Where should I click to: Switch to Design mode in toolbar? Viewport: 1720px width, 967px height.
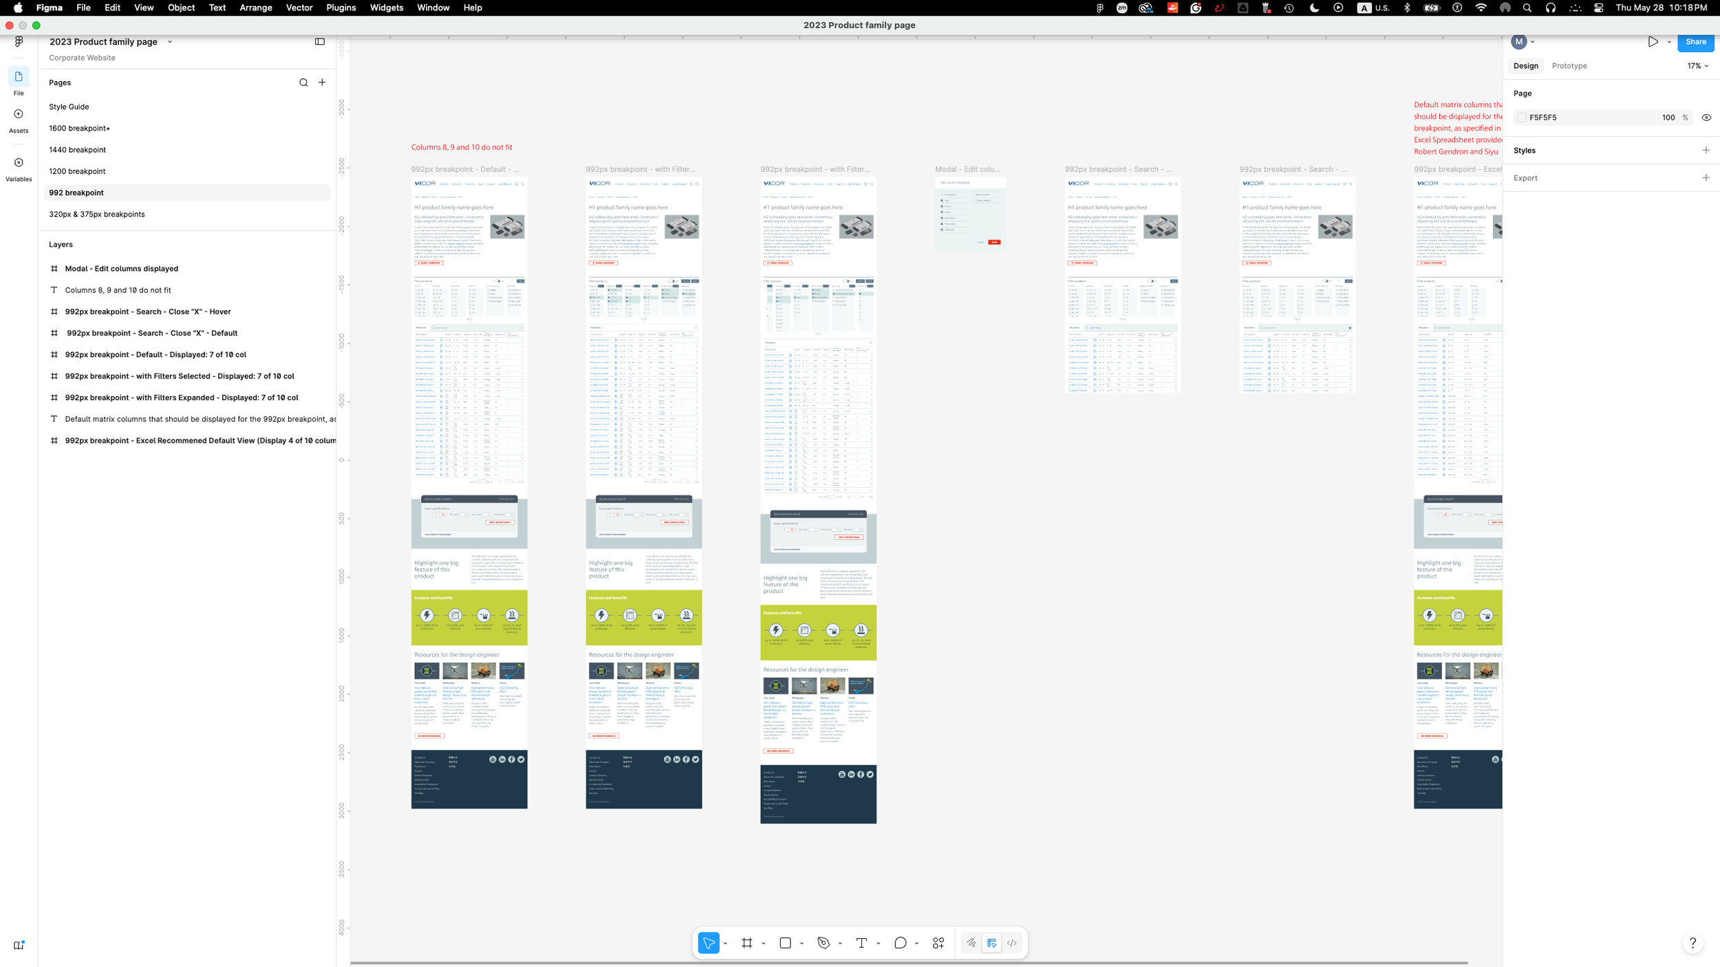(991, 943)
